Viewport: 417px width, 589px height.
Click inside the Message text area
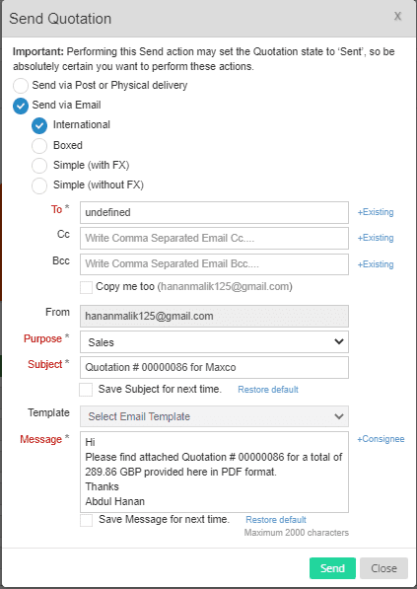(214, 472)
